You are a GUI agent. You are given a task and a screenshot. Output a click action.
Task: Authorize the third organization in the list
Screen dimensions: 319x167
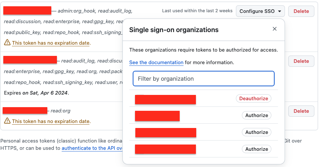tap(256, 132)
